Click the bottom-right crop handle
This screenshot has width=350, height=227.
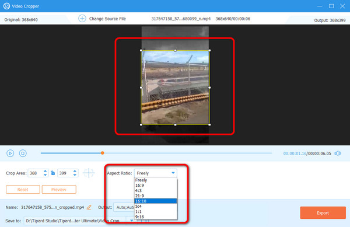(x=209, y=124)
